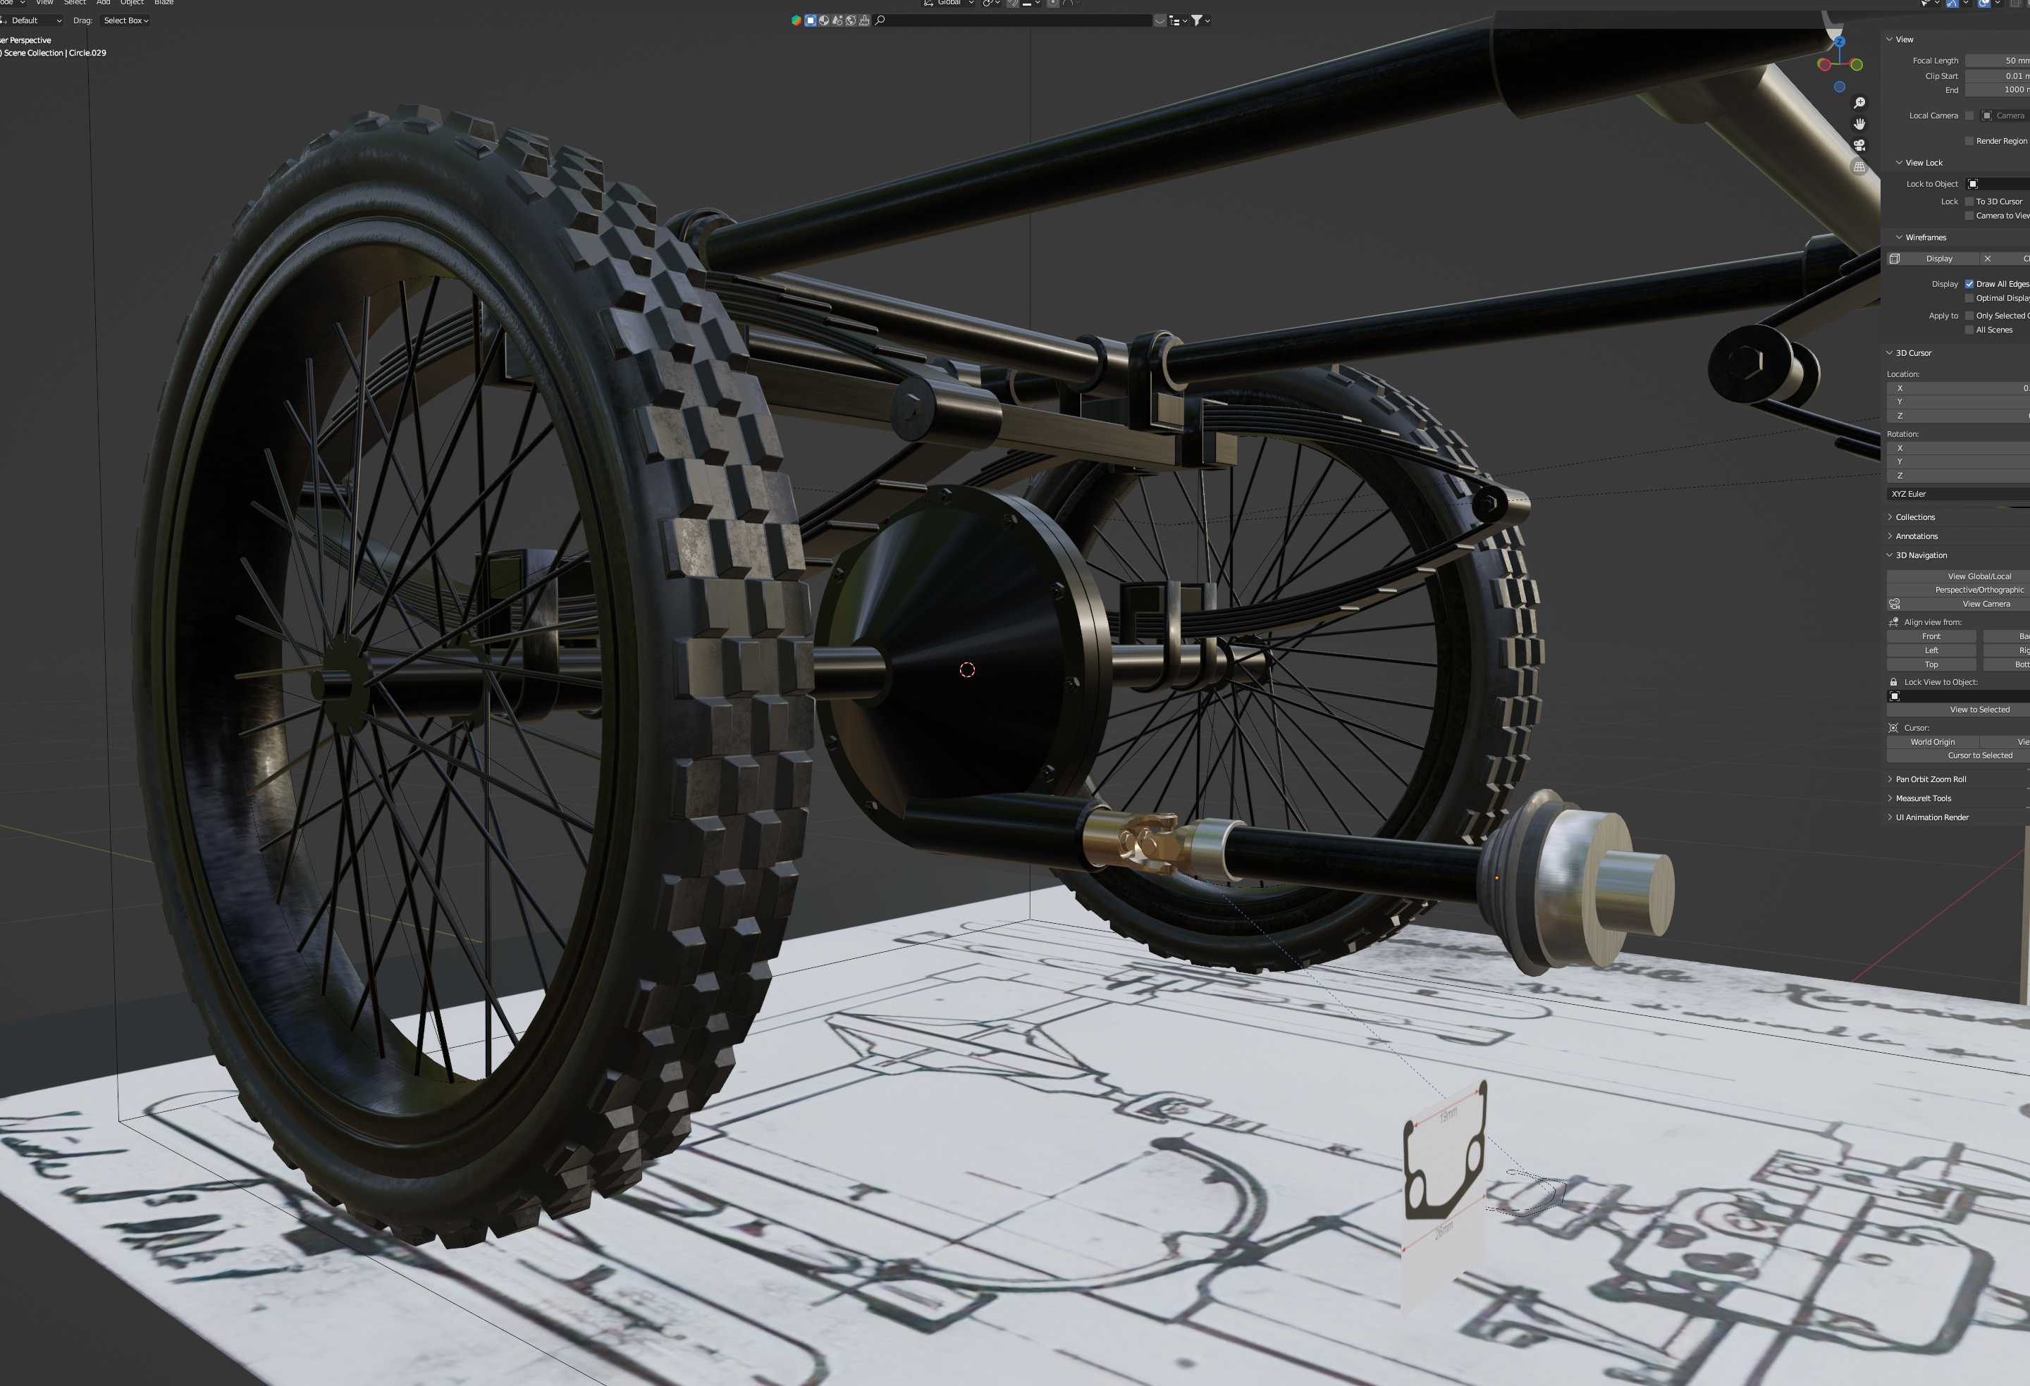This screenshot has width=2030, height=1386.
Task: Open the Select menu in the header
Action: [x=74, y=3]
